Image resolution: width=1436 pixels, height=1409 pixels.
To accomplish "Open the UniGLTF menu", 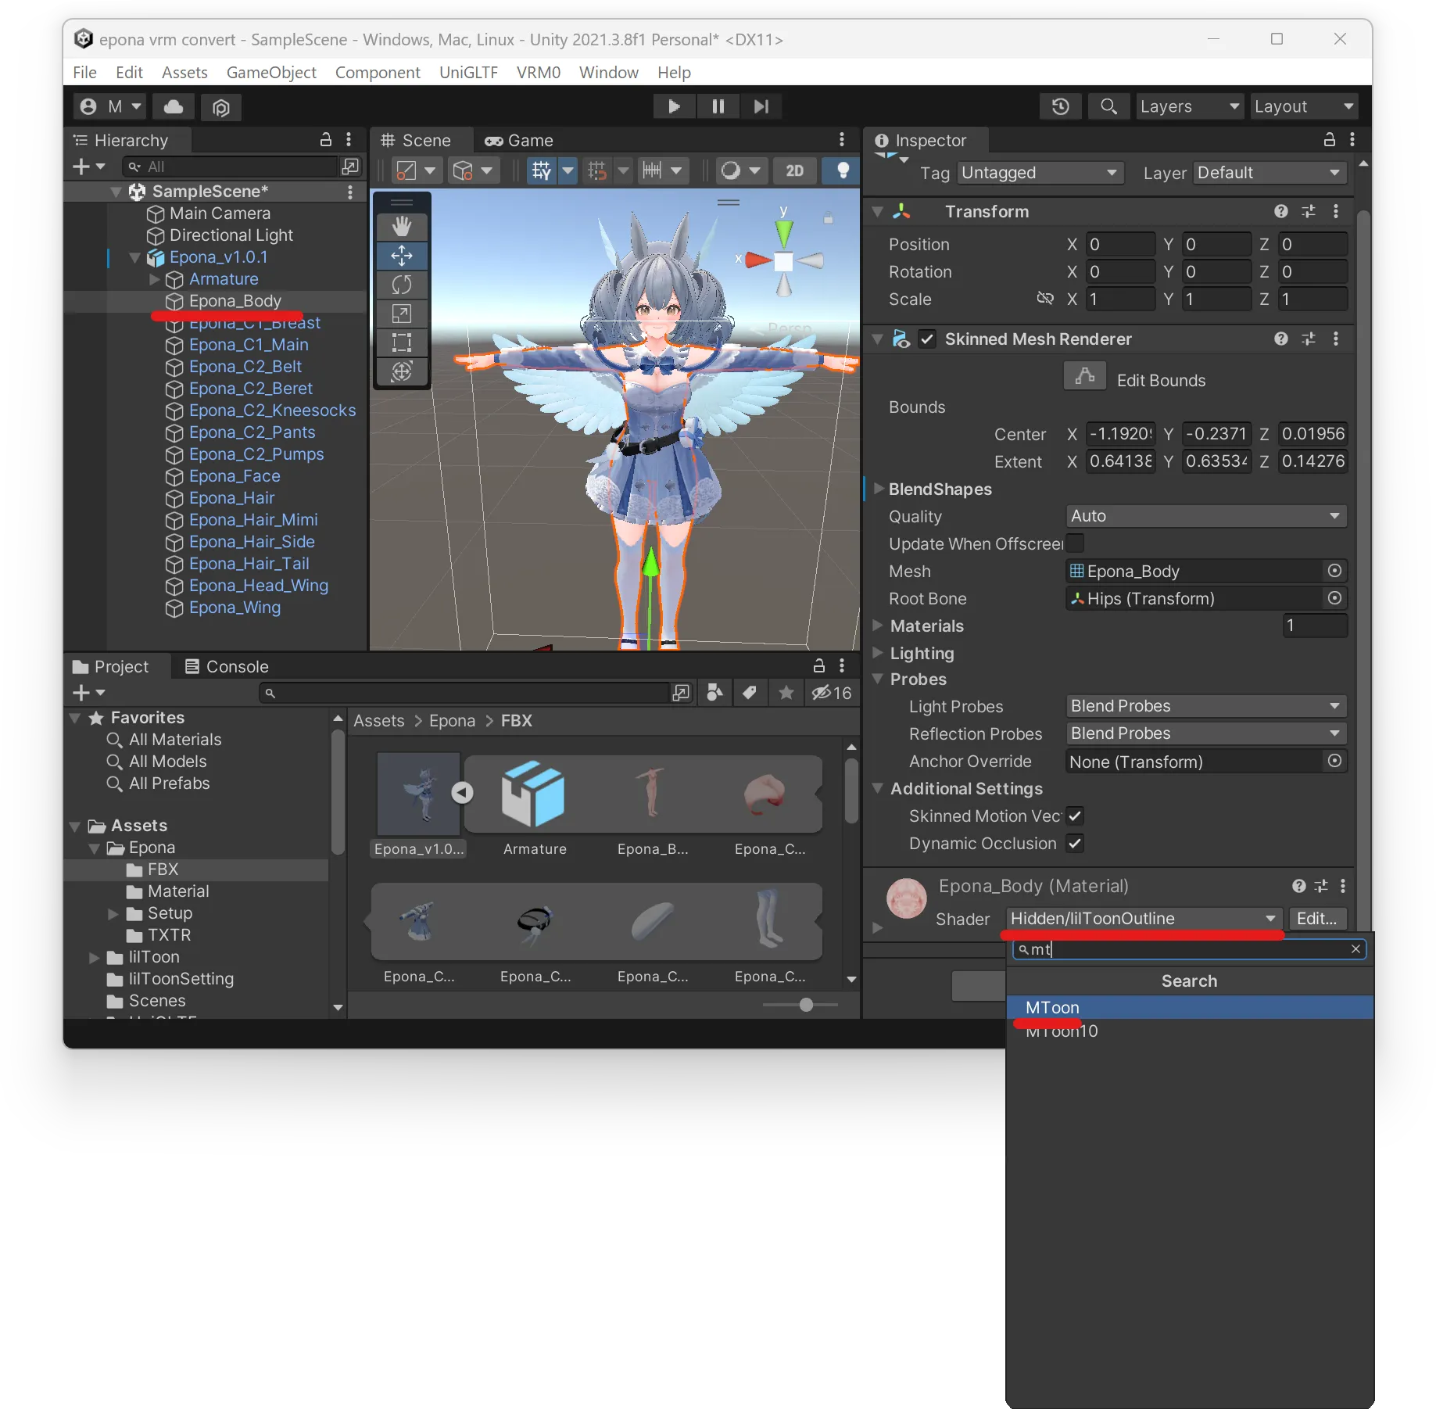I will 468,73.
